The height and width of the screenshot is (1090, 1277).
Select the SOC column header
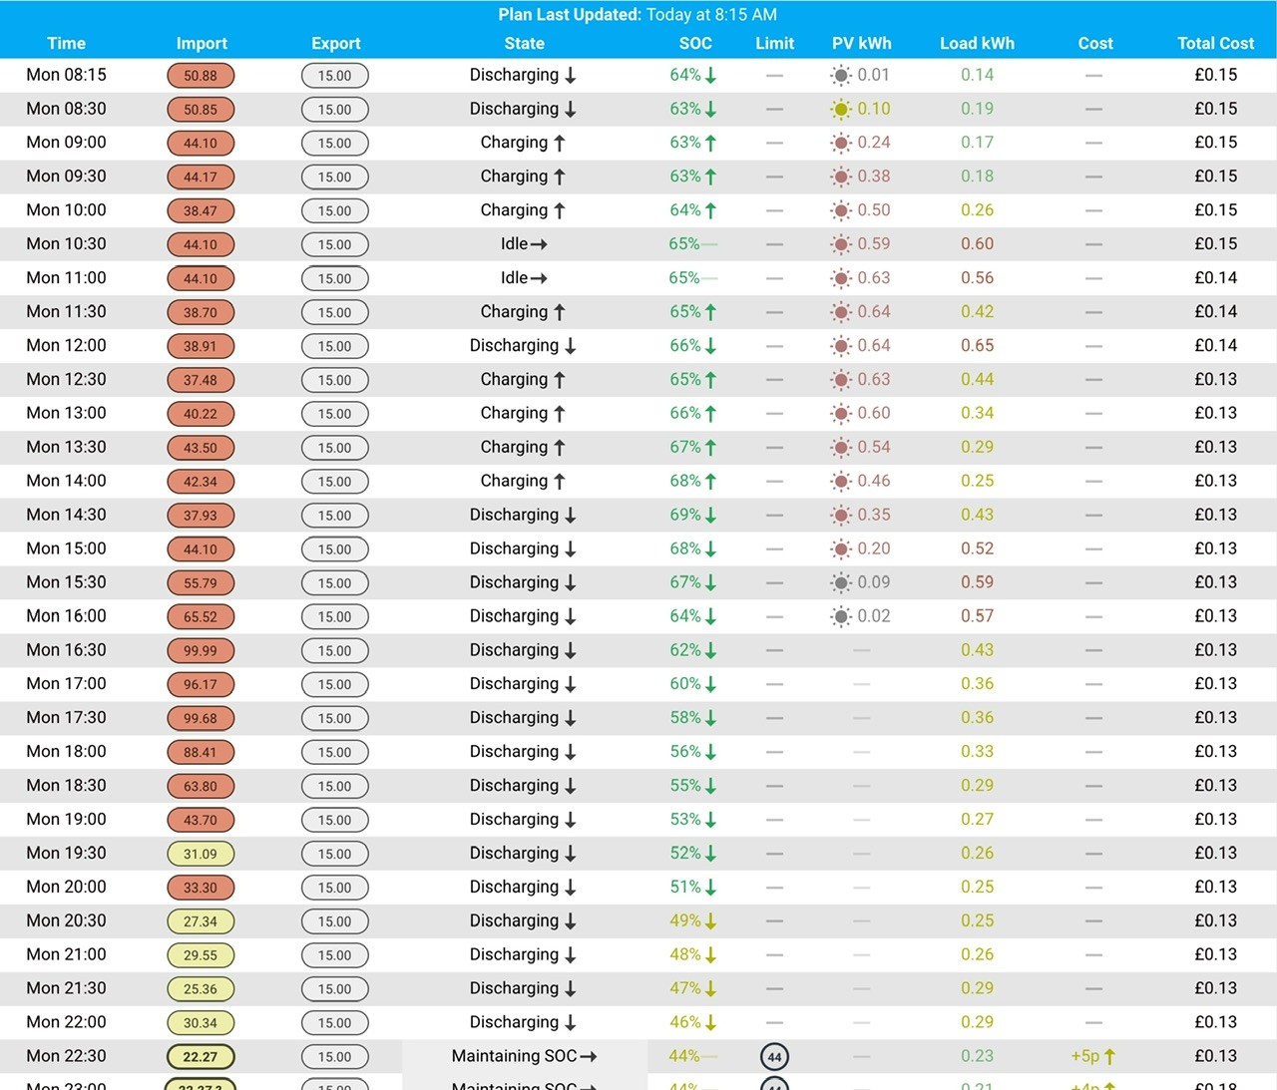click(695, 43)
